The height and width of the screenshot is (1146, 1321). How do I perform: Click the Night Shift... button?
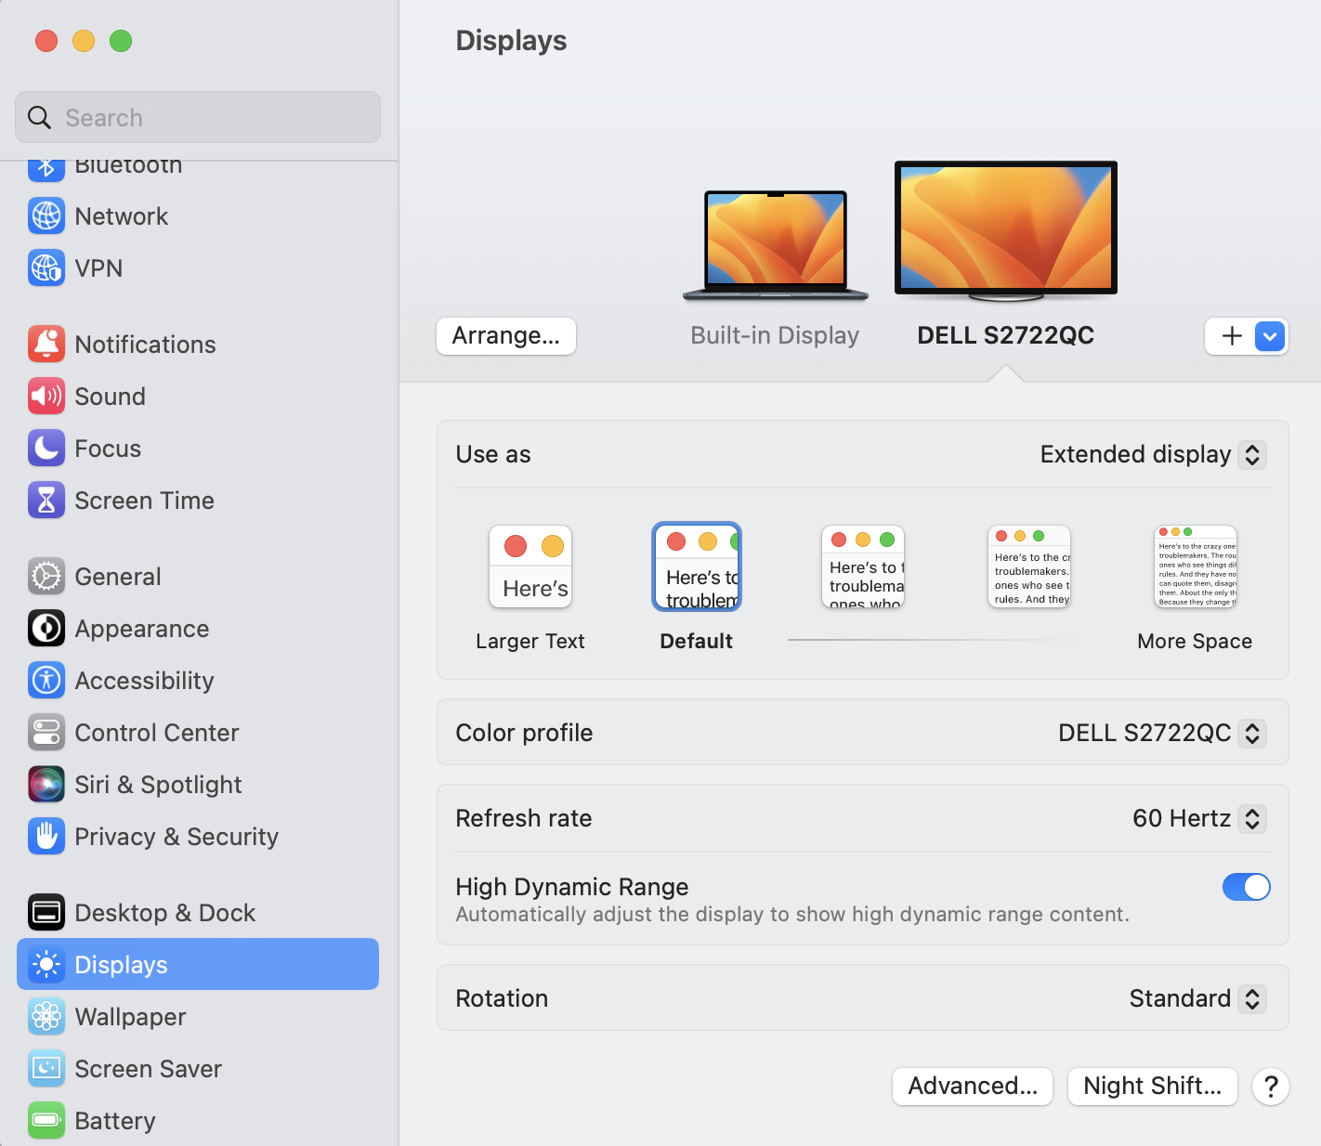click(1153, 1086)
